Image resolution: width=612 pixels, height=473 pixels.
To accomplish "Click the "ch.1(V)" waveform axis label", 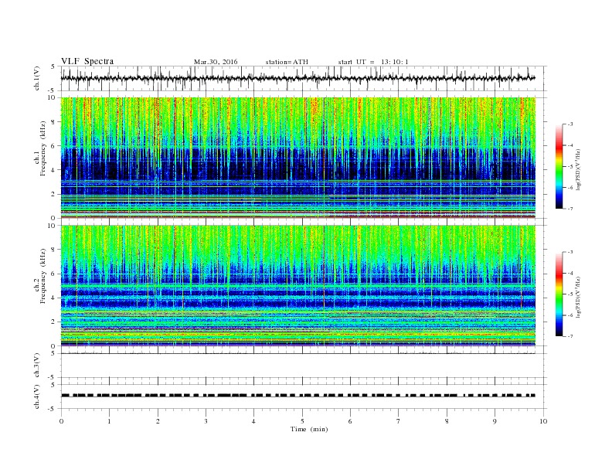I will click(x=37, y=79).
